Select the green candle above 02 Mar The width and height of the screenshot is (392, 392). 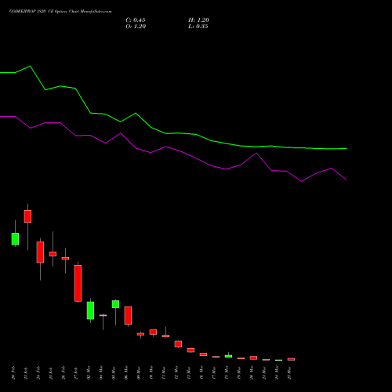coord(90,310)
